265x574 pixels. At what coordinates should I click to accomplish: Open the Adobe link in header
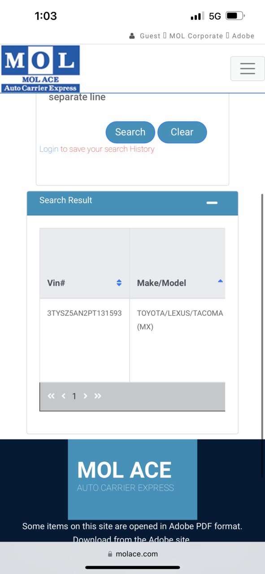click(x=243, y=36)
